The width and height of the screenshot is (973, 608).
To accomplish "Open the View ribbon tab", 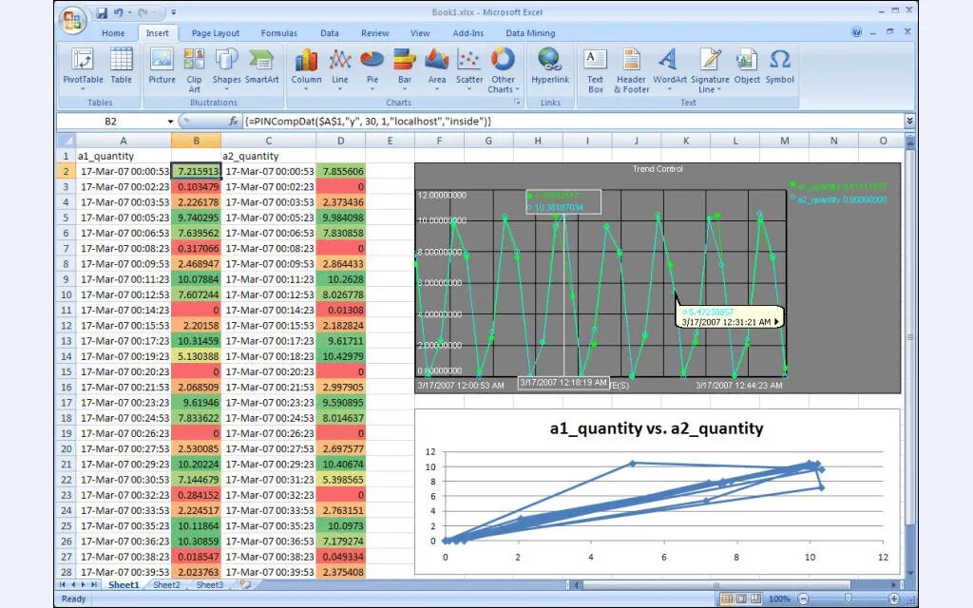I will point(419,33).
